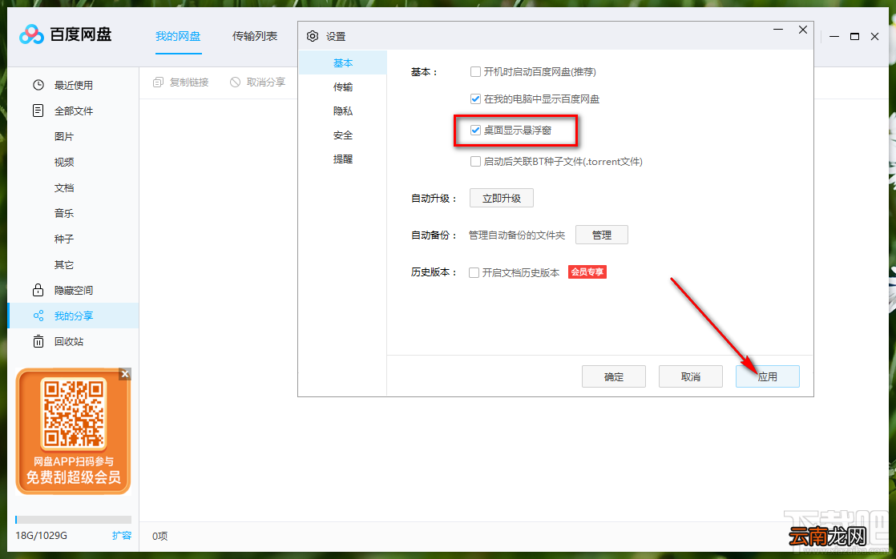Click the document icon beside 全部文件
Screen dimensions: 896x559
point(38,111)
